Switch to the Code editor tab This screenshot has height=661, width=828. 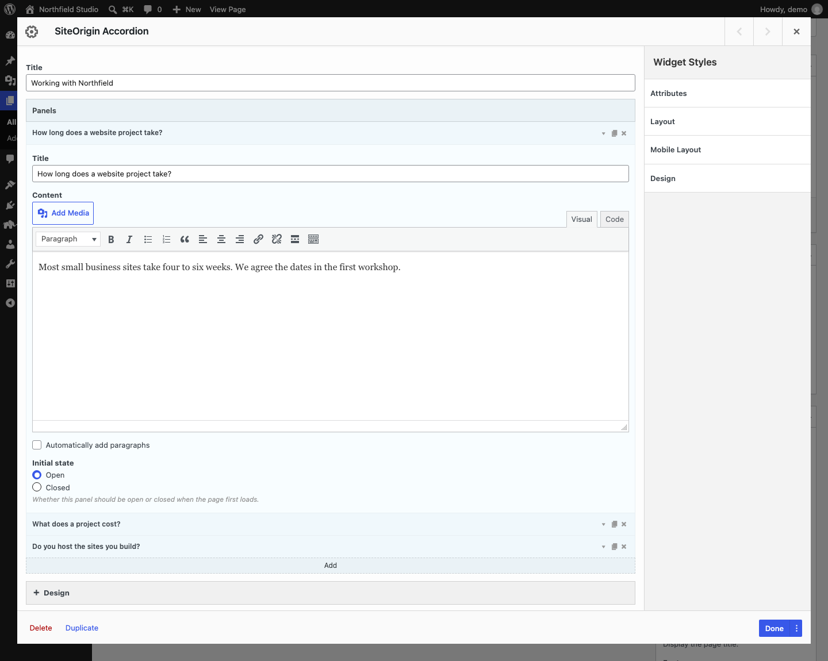[x=614, y=219]
